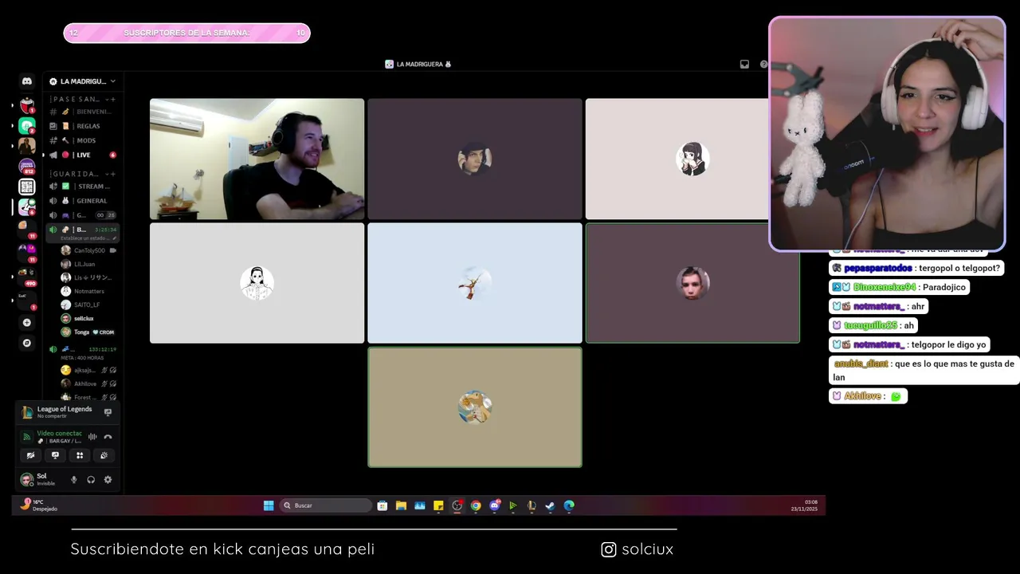The width and height of the screenshot is (1020, 574).
Task: Expand LA MADRIGUERA server dropdown
Action: coord(112,81)
